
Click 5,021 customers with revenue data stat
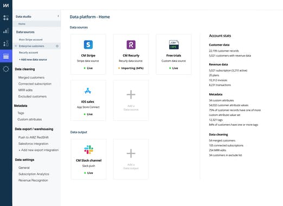(230, 56)
